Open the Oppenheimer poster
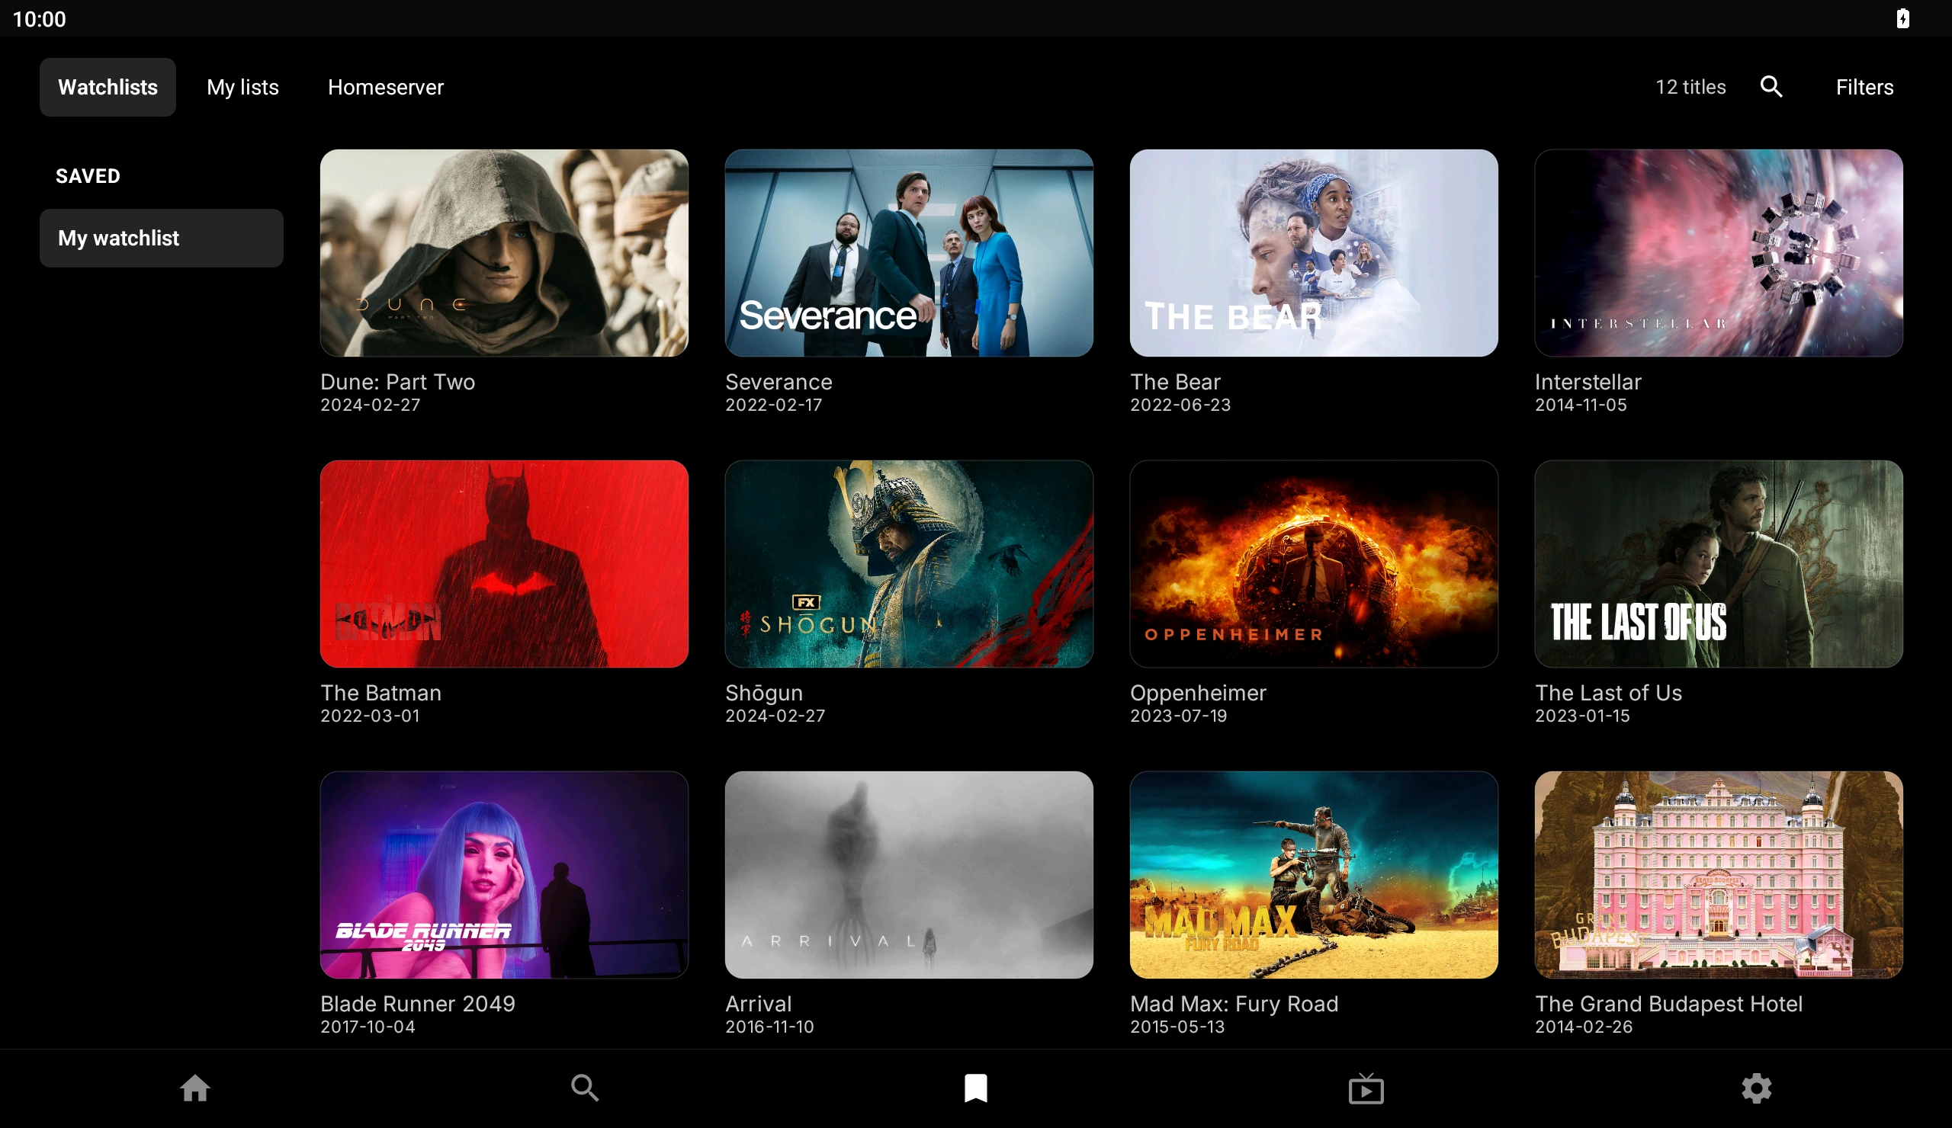Image resolution: width=1952 pixels, height=1128 pixels. click(x=1314, y=565)
